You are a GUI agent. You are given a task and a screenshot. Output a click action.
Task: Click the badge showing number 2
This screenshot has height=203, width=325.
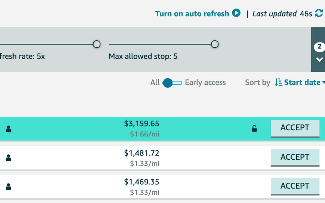click(319, 47)
